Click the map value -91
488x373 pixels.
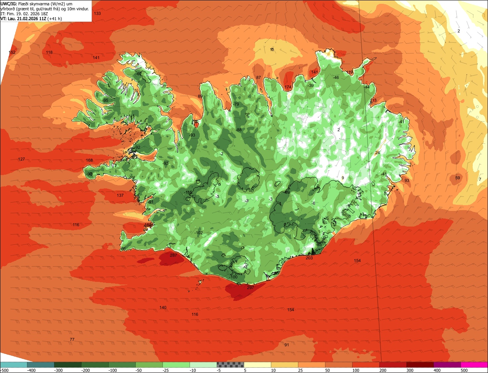tap(151, 202)
